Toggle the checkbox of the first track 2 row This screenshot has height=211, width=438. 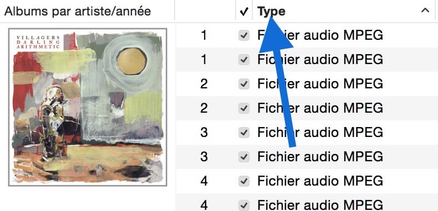pos(244,84)
